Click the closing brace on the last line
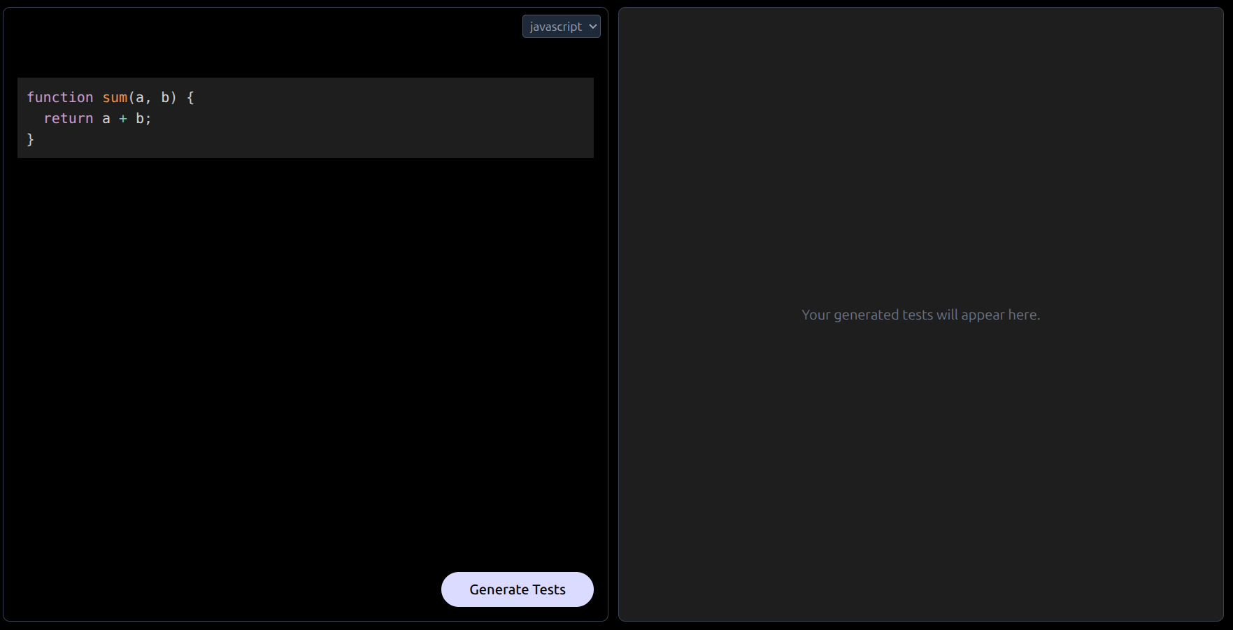The width and height of the screenshot is (1233, 630). coord(30,140)
